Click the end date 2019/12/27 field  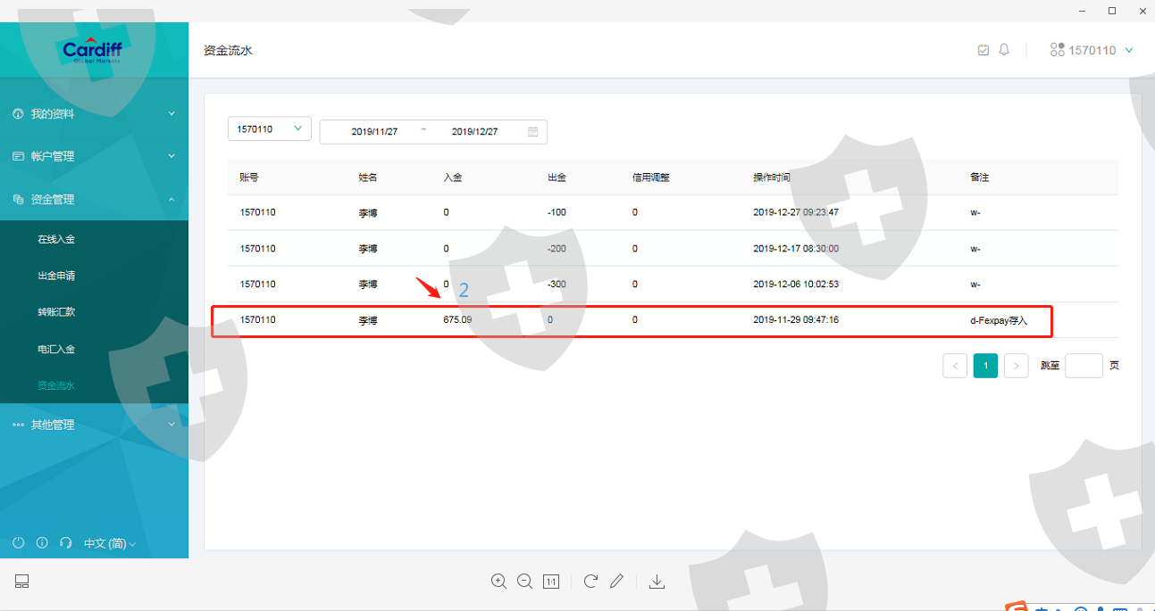(474, 131)
